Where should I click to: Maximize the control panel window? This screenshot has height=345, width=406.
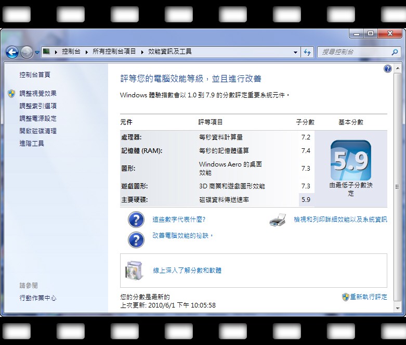click(x=371, y=33)
